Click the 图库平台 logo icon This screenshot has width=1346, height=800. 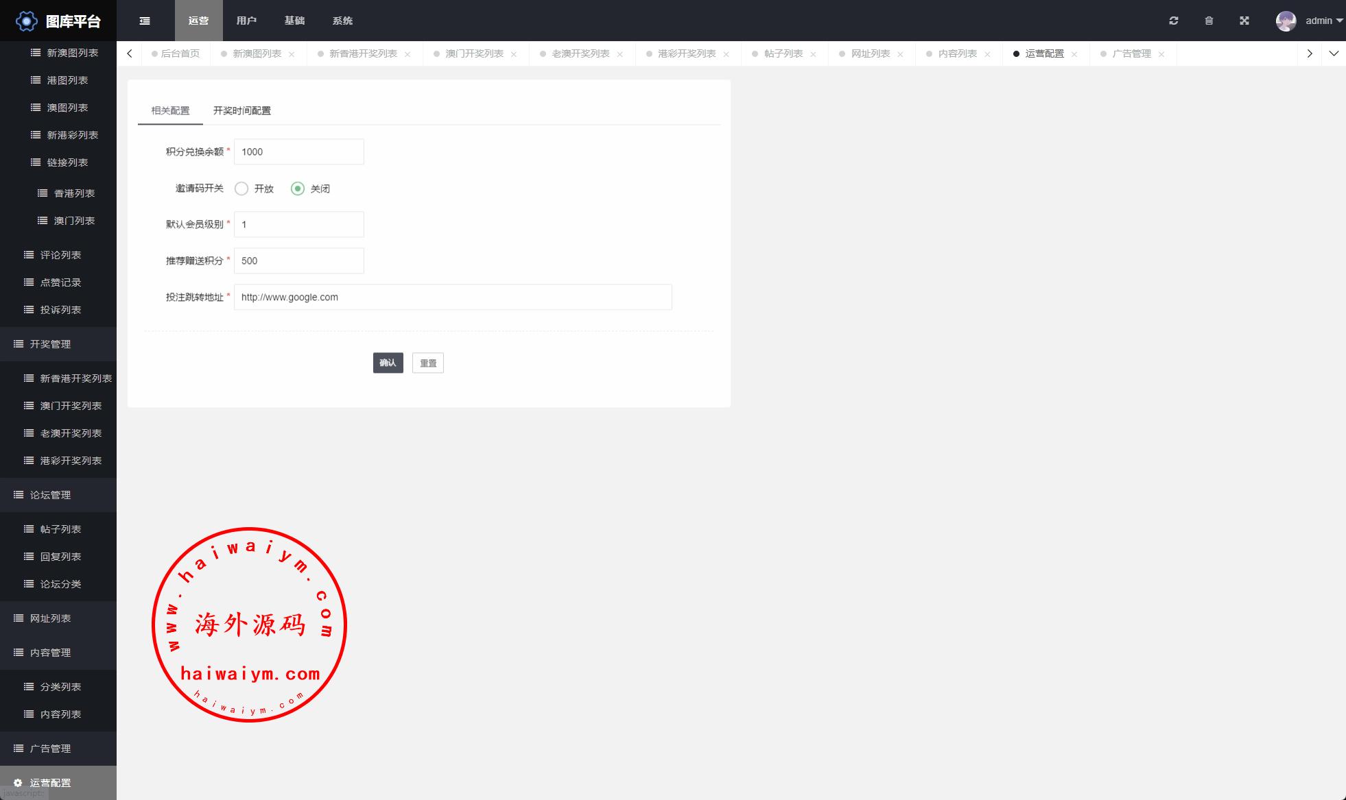pyautogui.click(x=26, y=21)
